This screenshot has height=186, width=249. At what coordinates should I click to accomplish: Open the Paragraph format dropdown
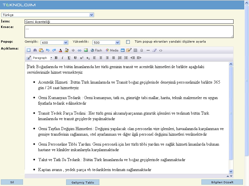pos(42,58)
